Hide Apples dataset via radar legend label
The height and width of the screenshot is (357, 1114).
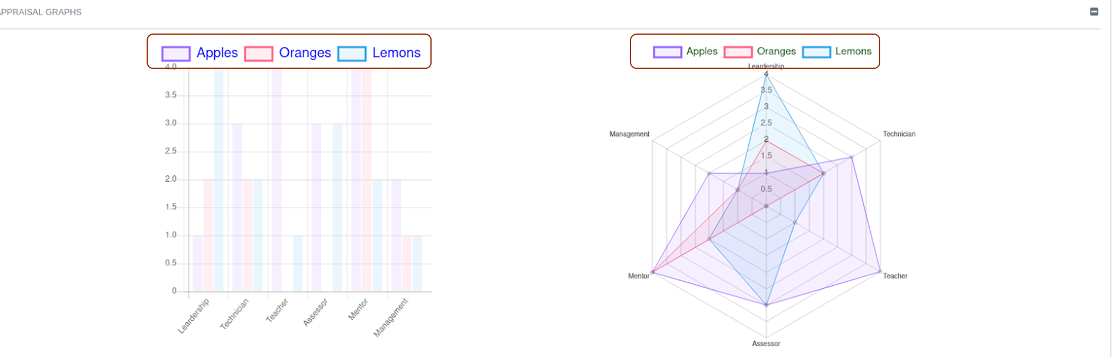[702, 52]
